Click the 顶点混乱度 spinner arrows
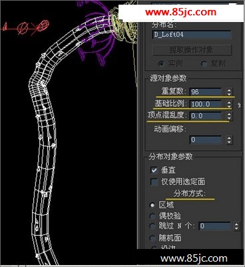245x267 pixels. [x=229, y=115]
